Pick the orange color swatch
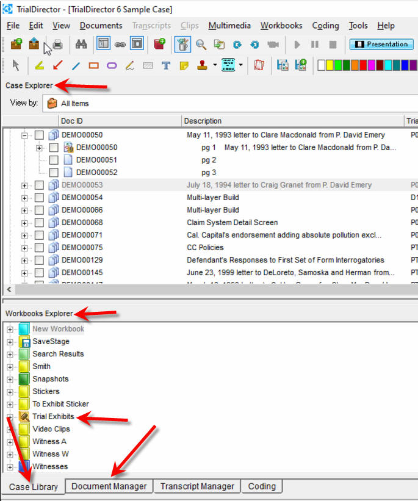 tap(355, 65)
